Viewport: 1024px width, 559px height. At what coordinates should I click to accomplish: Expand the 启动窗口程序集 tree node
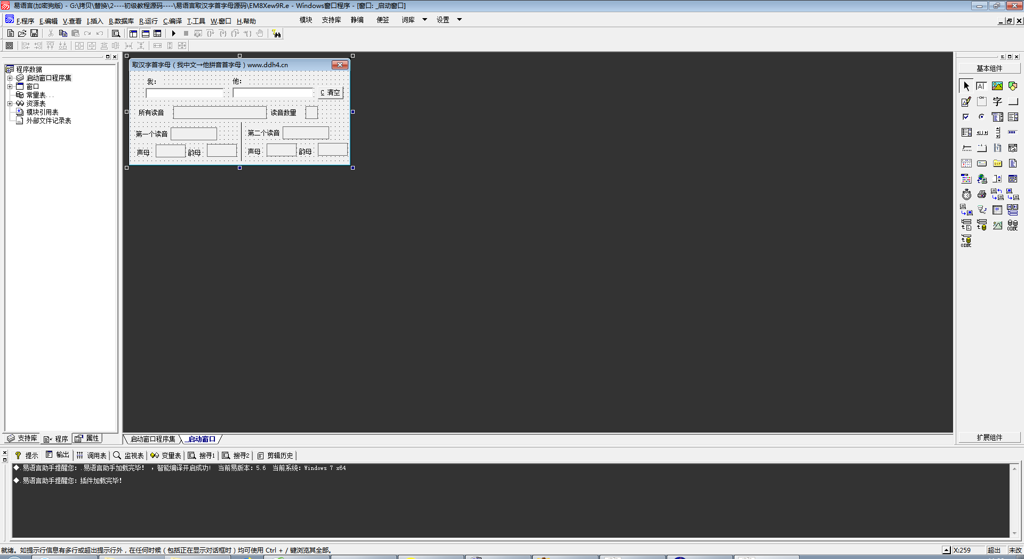[10, 78]
